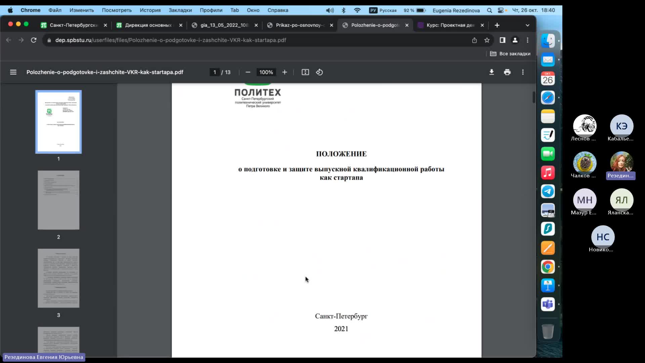
Task: Zoom in the PDF with plus button
Action: tap(285, 72)
